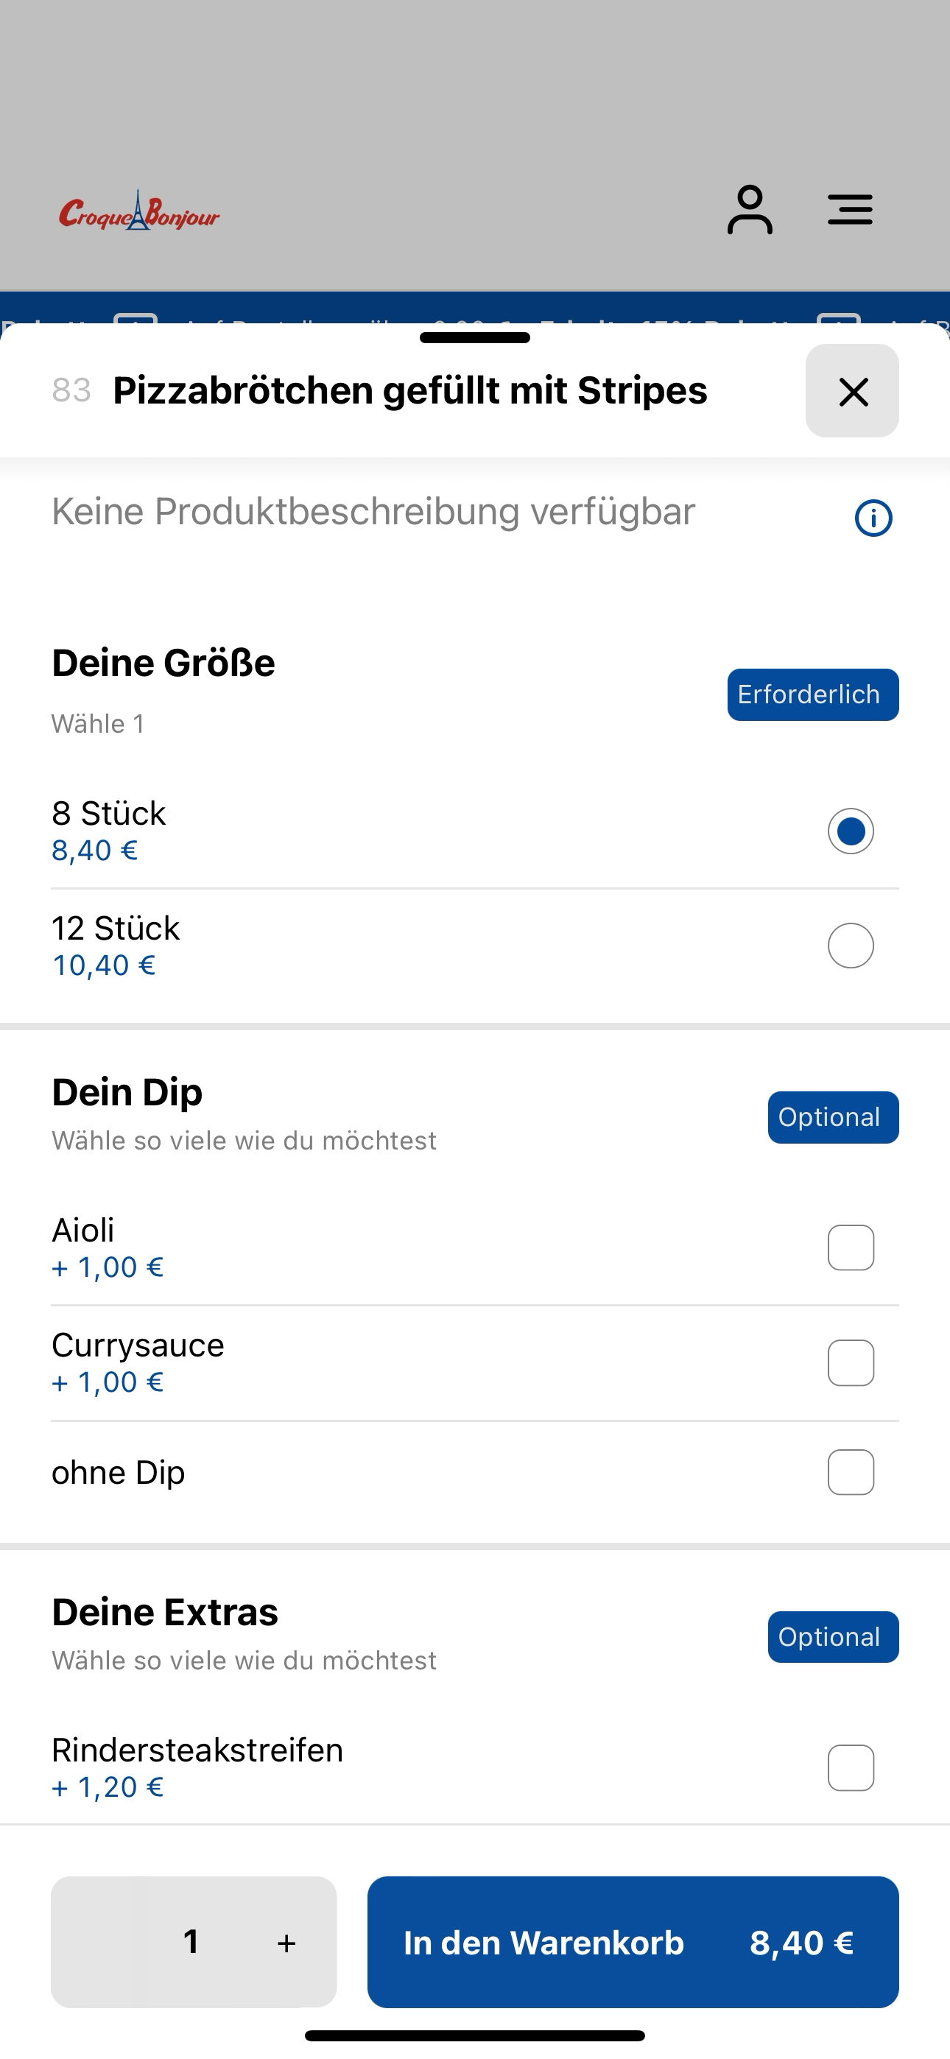
Task: Add item with In den Warenkorb button
Action: tap(633, 1943)
